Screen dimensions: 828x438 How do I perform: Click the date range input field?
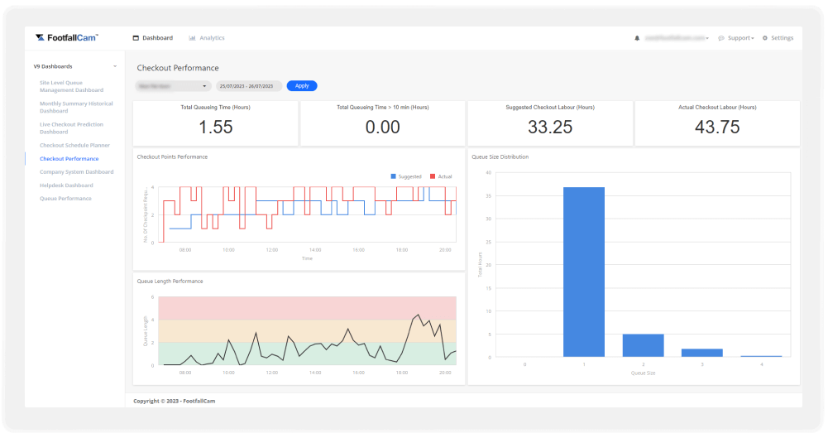pyautogui.click(x=249, y=86)
